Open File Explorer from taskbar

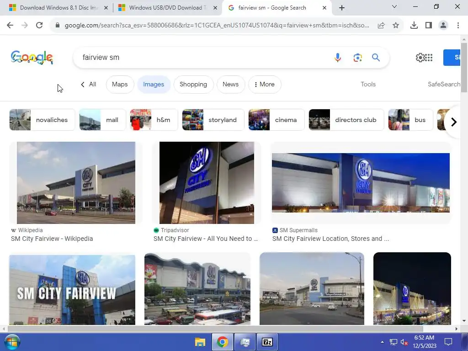(200, 342)
